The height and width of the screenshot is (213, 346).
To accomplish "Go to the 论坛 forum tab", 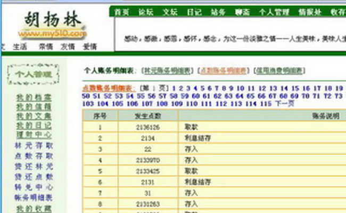I will [x=146, y=11].
